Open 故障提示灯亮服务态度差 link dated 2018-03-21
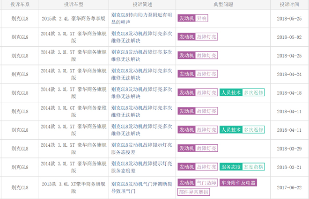 pyautogui.click(x=141, y=167)
